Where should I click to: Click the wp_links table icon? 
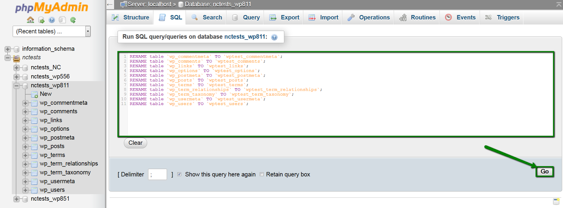pos(34,121)
